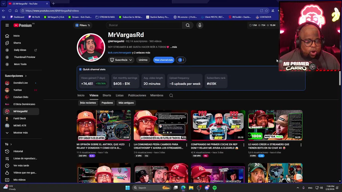Open Ver más tarde list

pyautogui.click(x=21, y=166)
